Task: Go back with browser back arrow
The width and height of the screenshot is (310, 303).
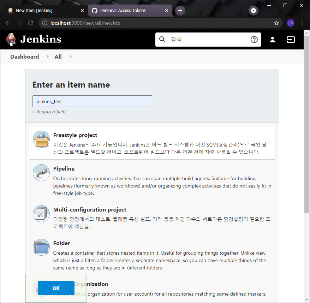Action: tap(8, 23)
